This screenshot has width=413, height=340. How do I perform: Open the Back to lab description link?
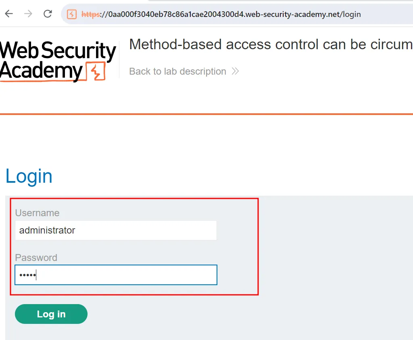(x=177, y=71)
